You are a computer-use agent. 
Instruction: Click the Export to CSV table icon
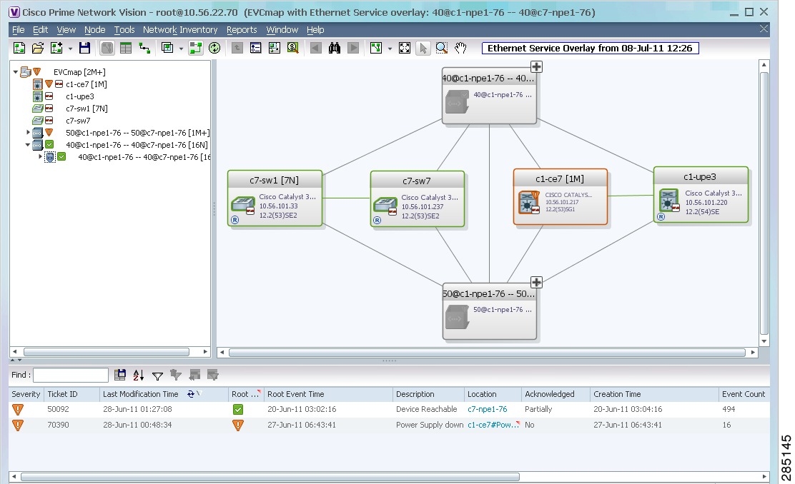click(120, 375)
